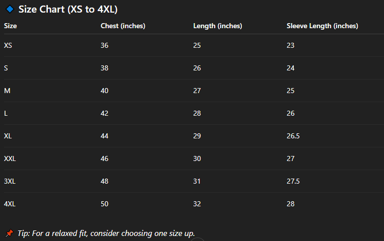Click the XXL size row label

10,158
